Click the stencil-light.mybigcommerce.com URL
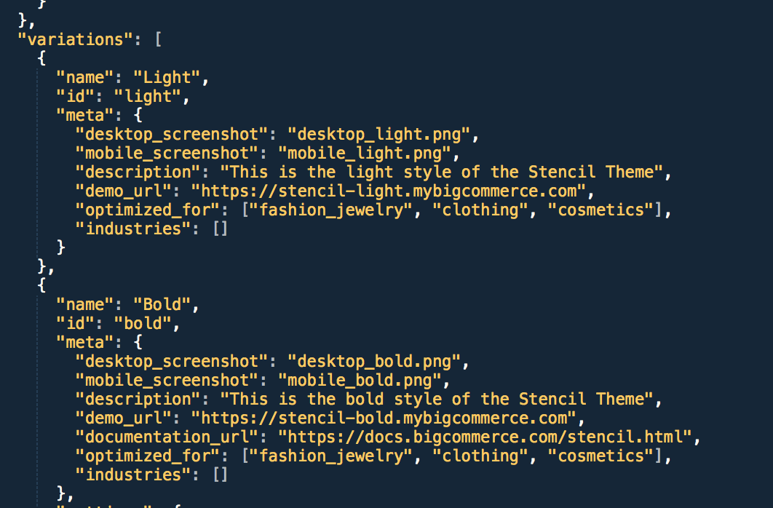This screenshot has width=773, height=508. (388, 191)
